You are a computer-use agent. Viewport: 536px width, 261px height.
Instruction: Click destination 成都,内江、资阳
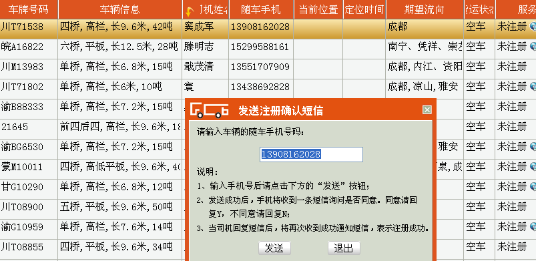[x=425, y=67]
